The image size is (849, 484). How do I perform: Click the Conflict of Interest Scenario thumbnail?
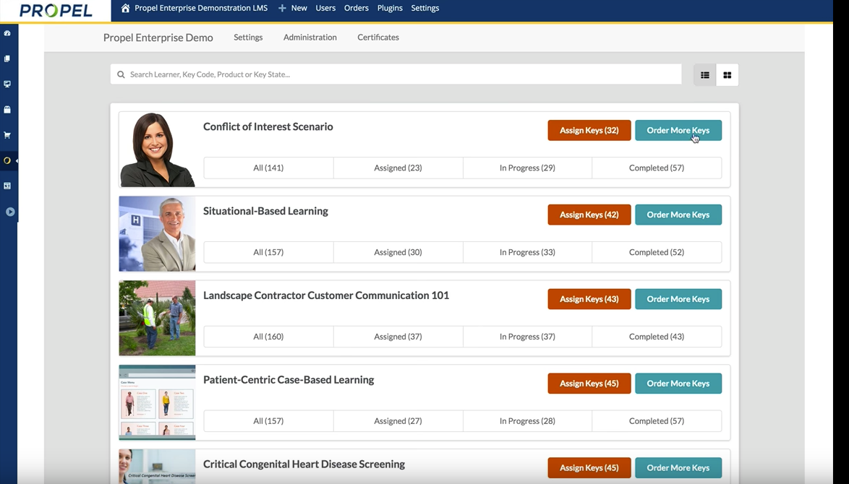point(157,150)
